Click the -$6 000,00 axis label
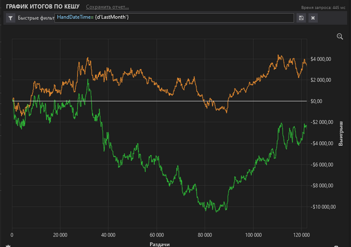 [x=322, y=165]
